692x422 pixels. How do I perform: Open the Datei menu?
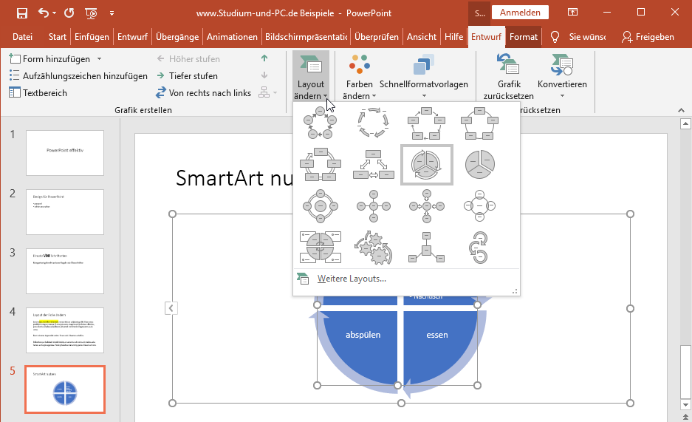pos(22,37)
